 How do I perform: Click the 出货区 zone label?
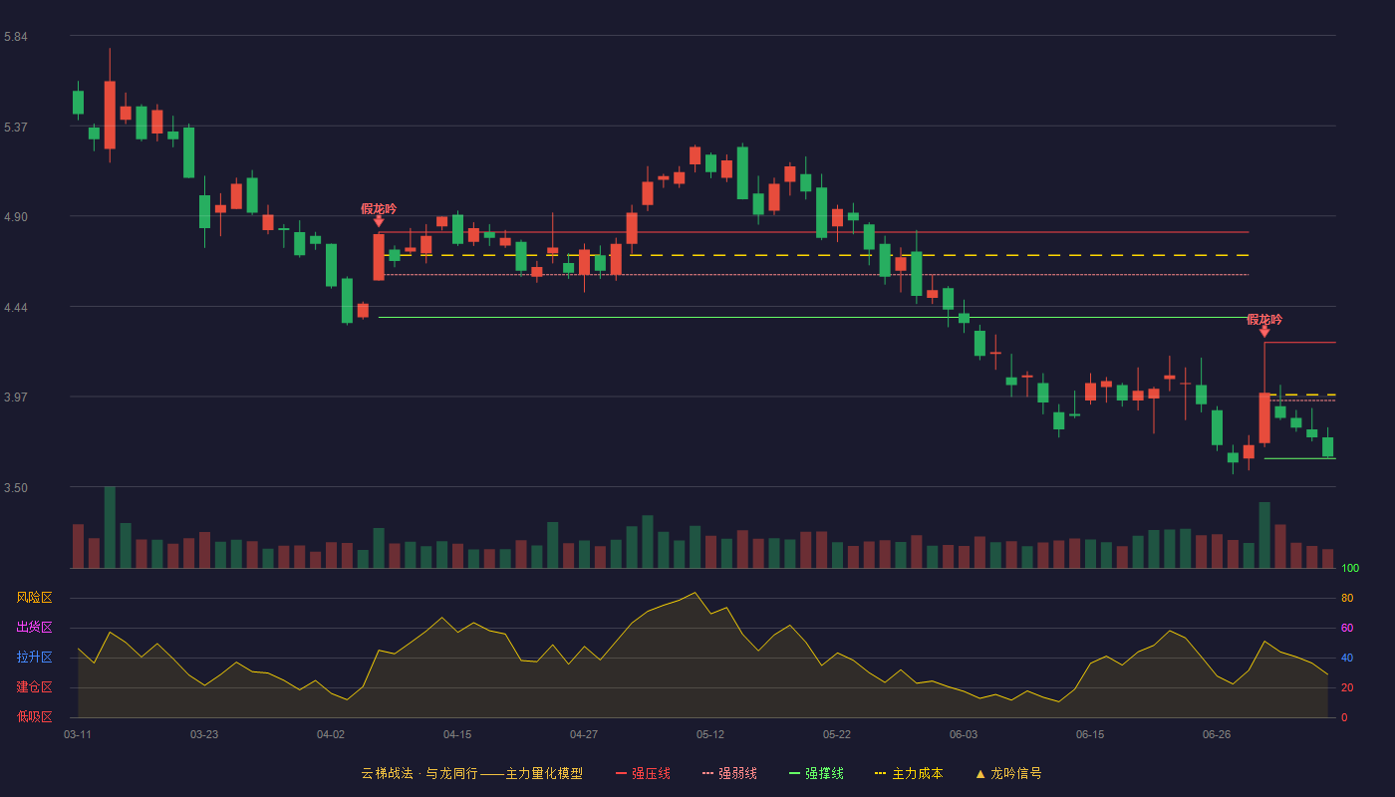point(34,628)
